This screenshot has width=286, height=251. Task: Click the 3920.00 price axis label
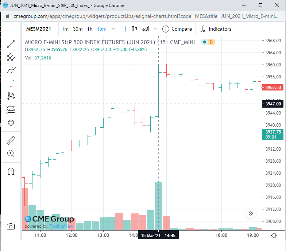(x=273, y=185)
